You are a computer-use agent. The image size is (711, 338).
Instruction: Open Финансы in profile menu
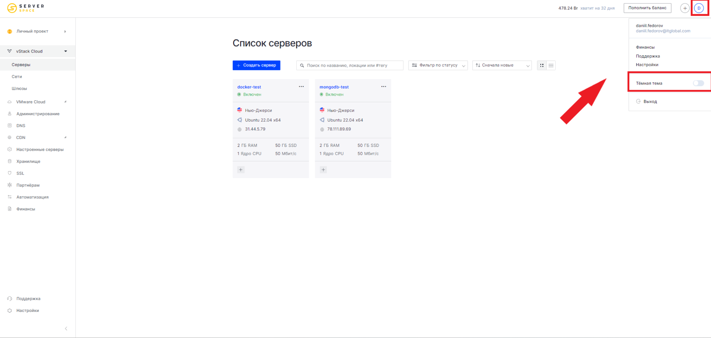[x=645, y=47]
